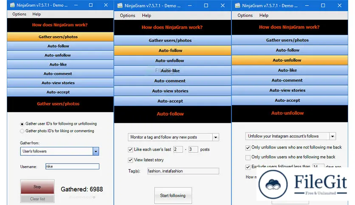Select Auto-follow tab in left window
This screenshot has height=205, width=355.
[60, 46]
